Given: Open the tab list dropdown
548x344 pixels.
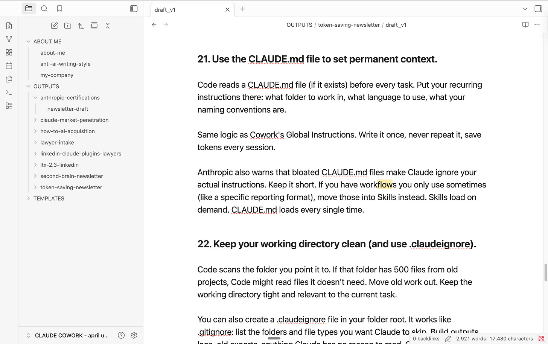Looking at the screenshot, I should pyautogui.click(x=525, y=9).
